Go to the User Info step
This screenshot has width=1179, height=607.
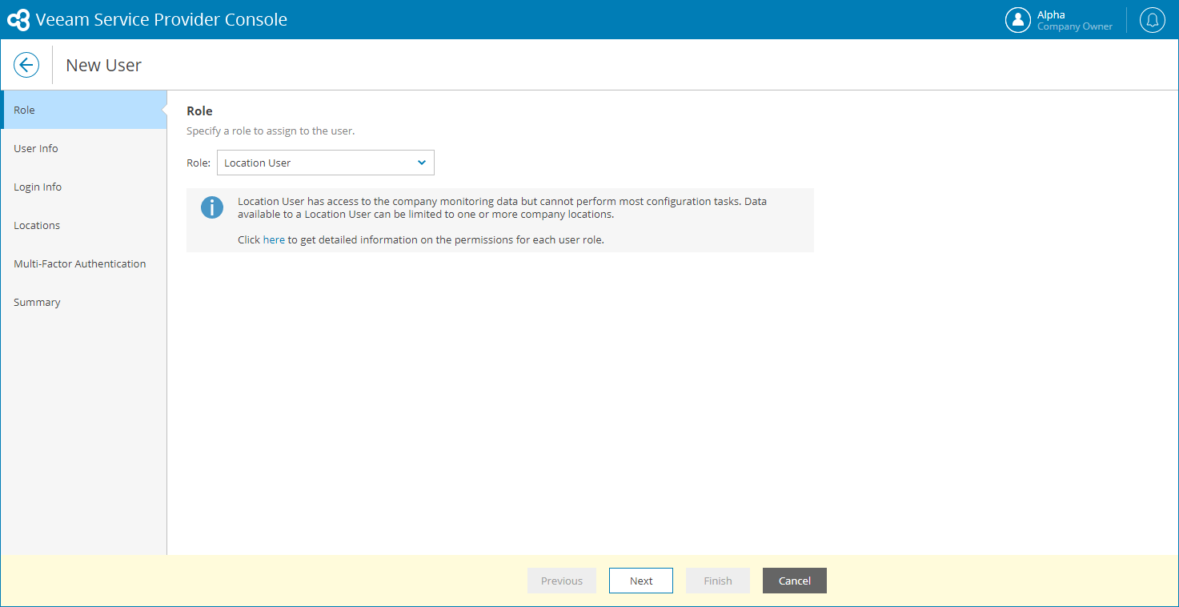[x=83, y=148]
